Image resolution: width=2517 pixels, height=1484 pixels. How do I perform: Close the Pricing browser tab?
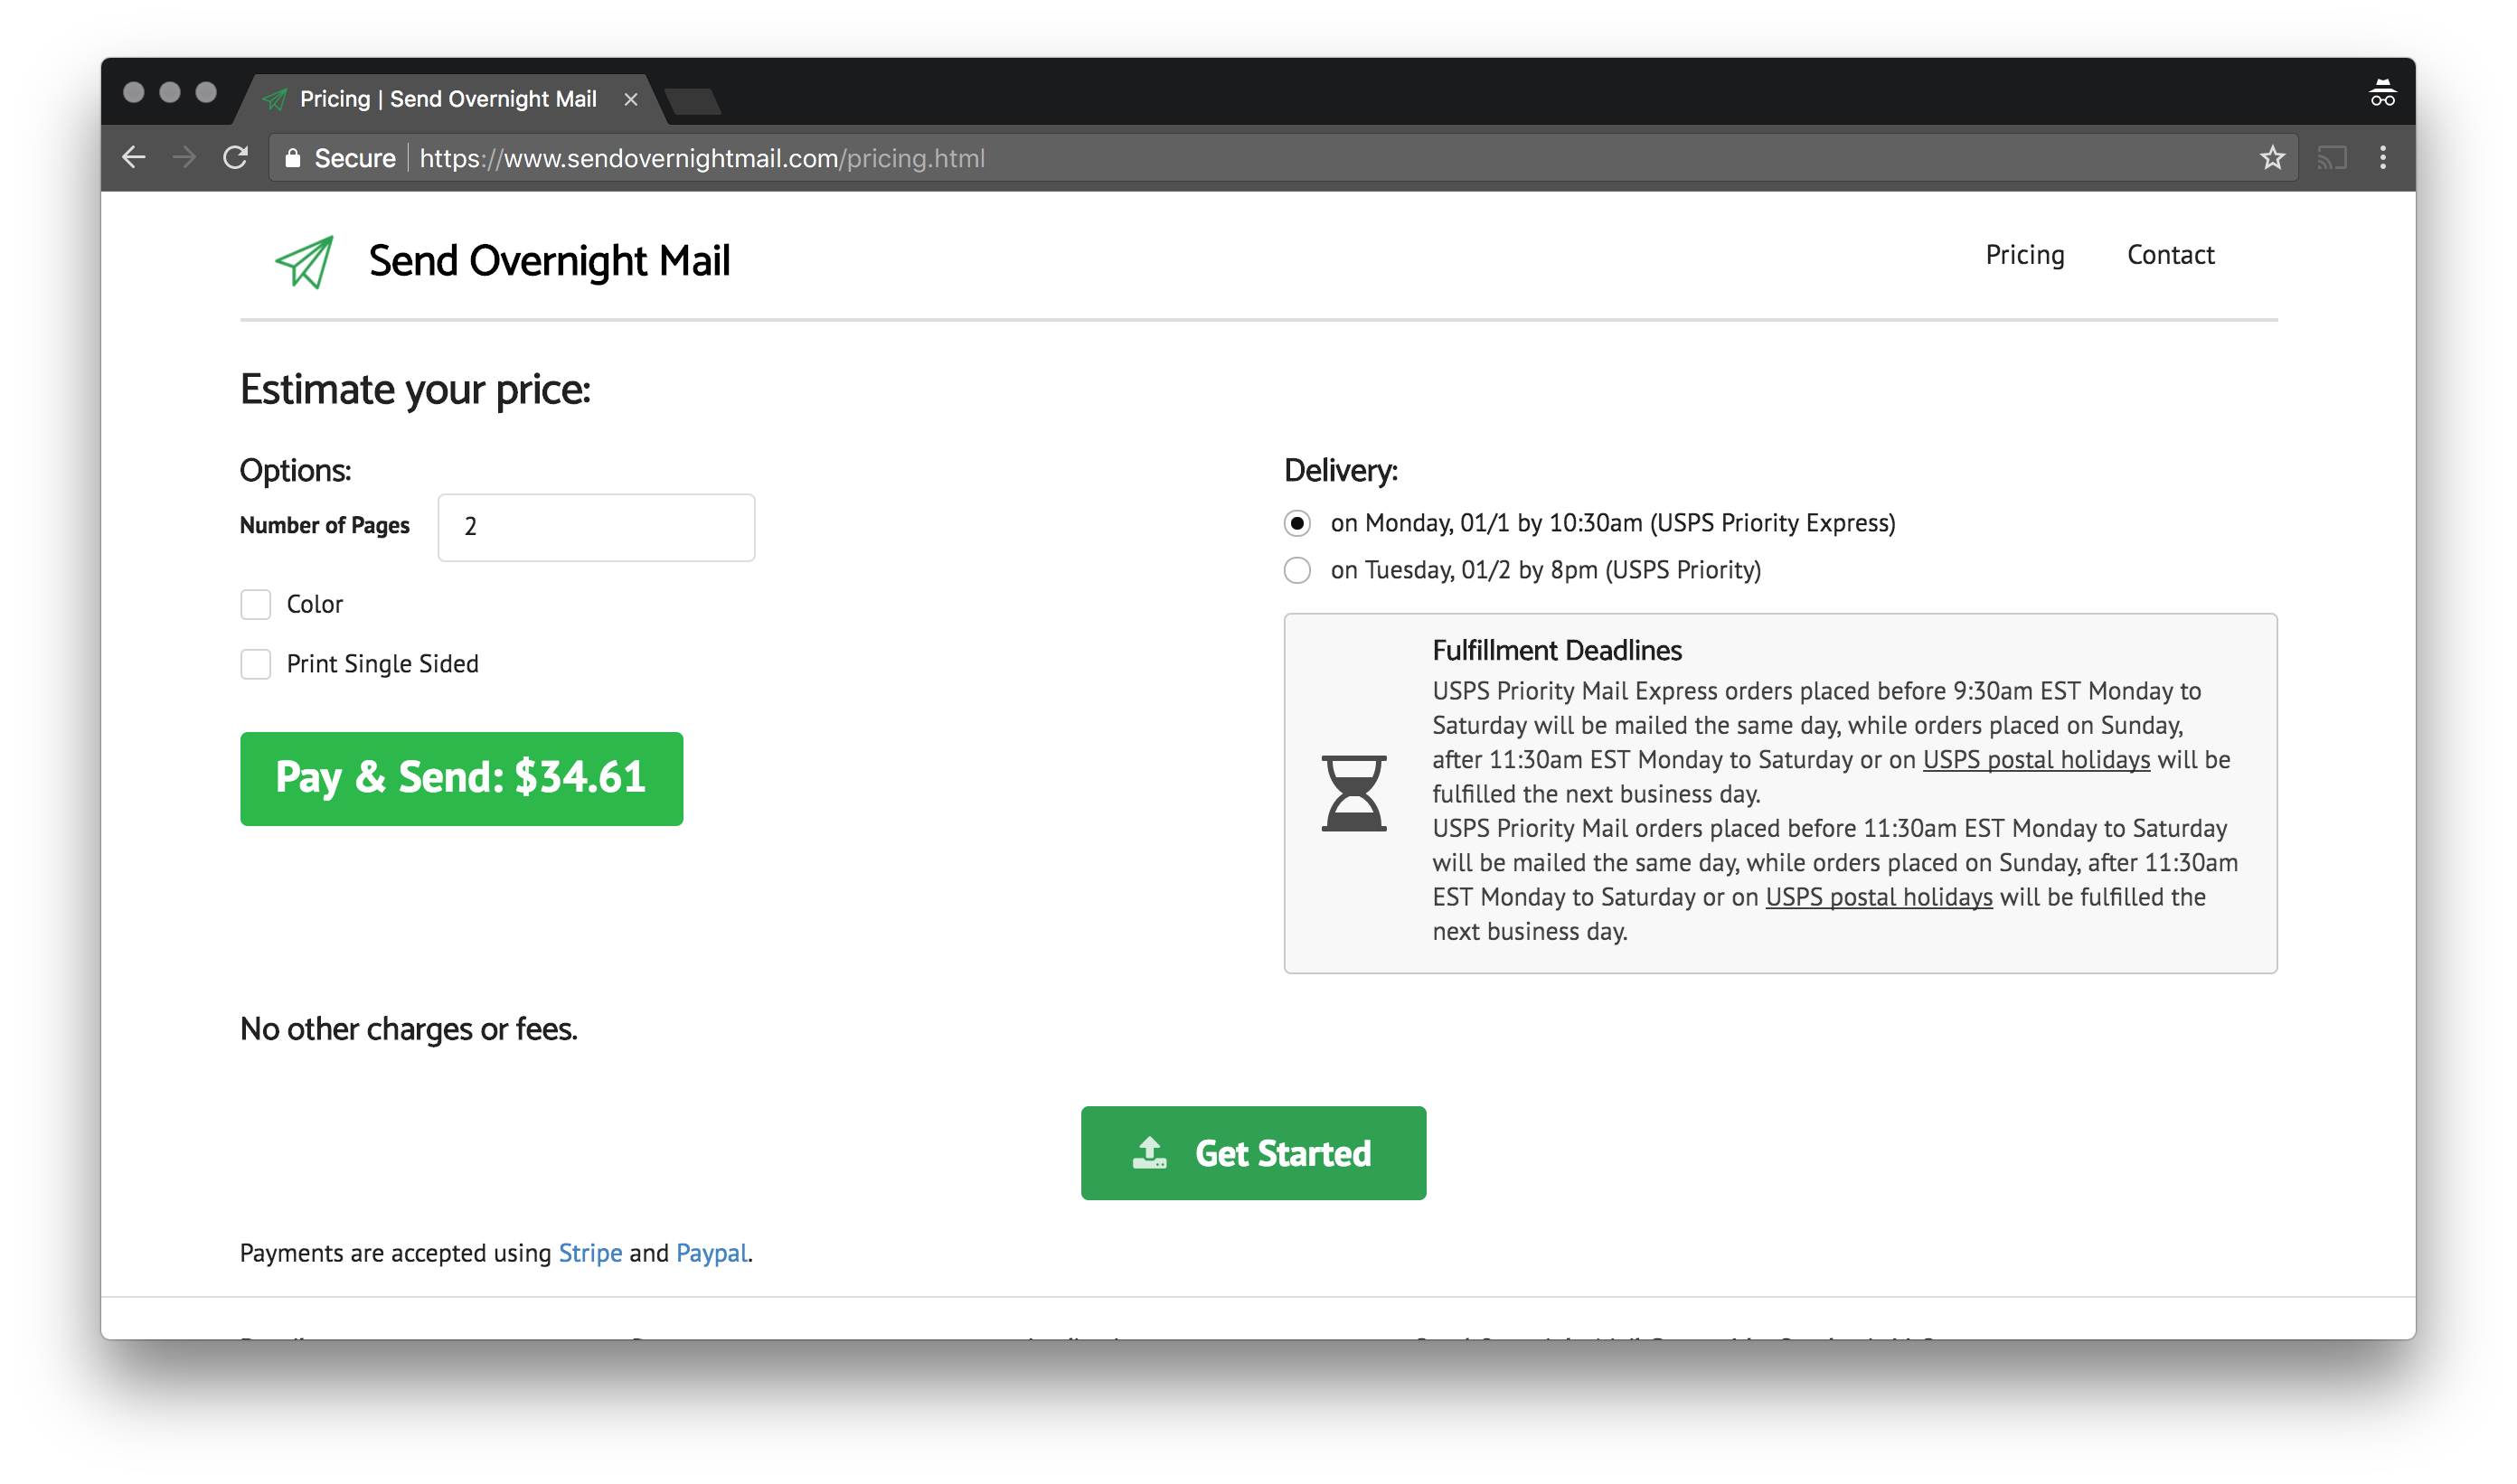coord(630,100)
